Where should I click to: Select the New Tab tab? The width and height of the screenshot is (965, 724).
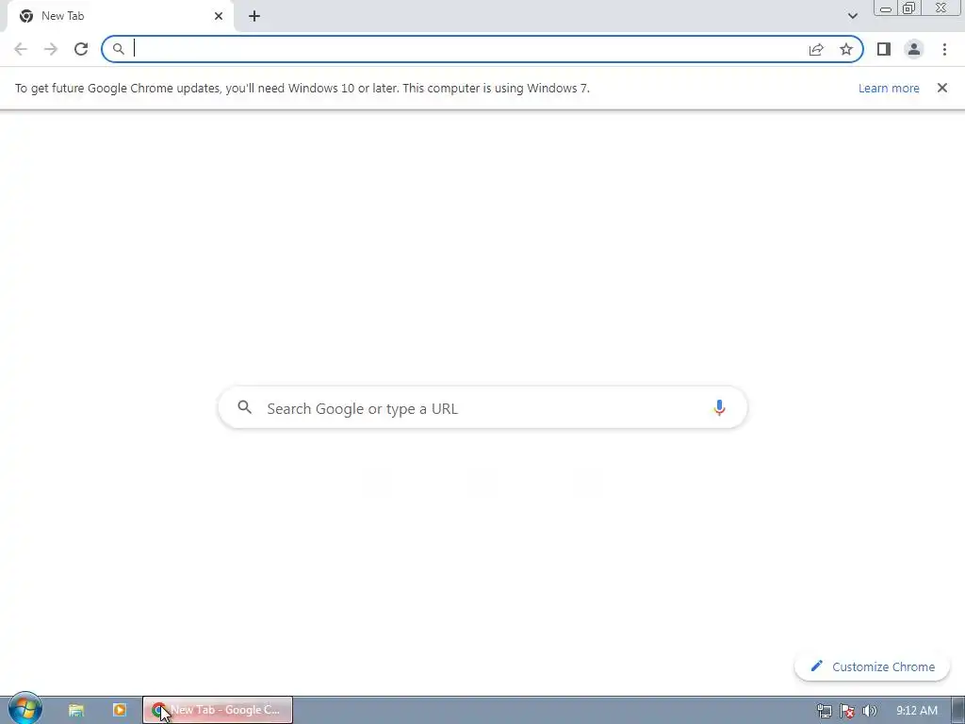click(120, 16)
